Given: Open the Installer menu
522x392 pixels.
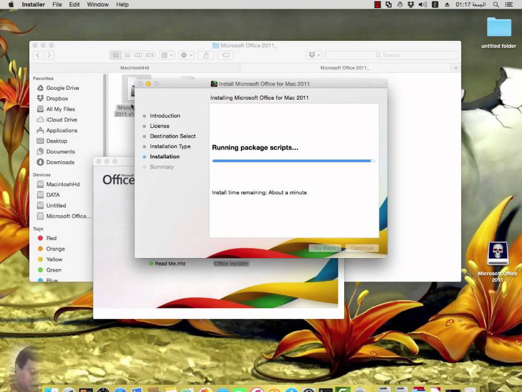Looking at the screenshot, I should pyautogui.click(x=33, y=4).
